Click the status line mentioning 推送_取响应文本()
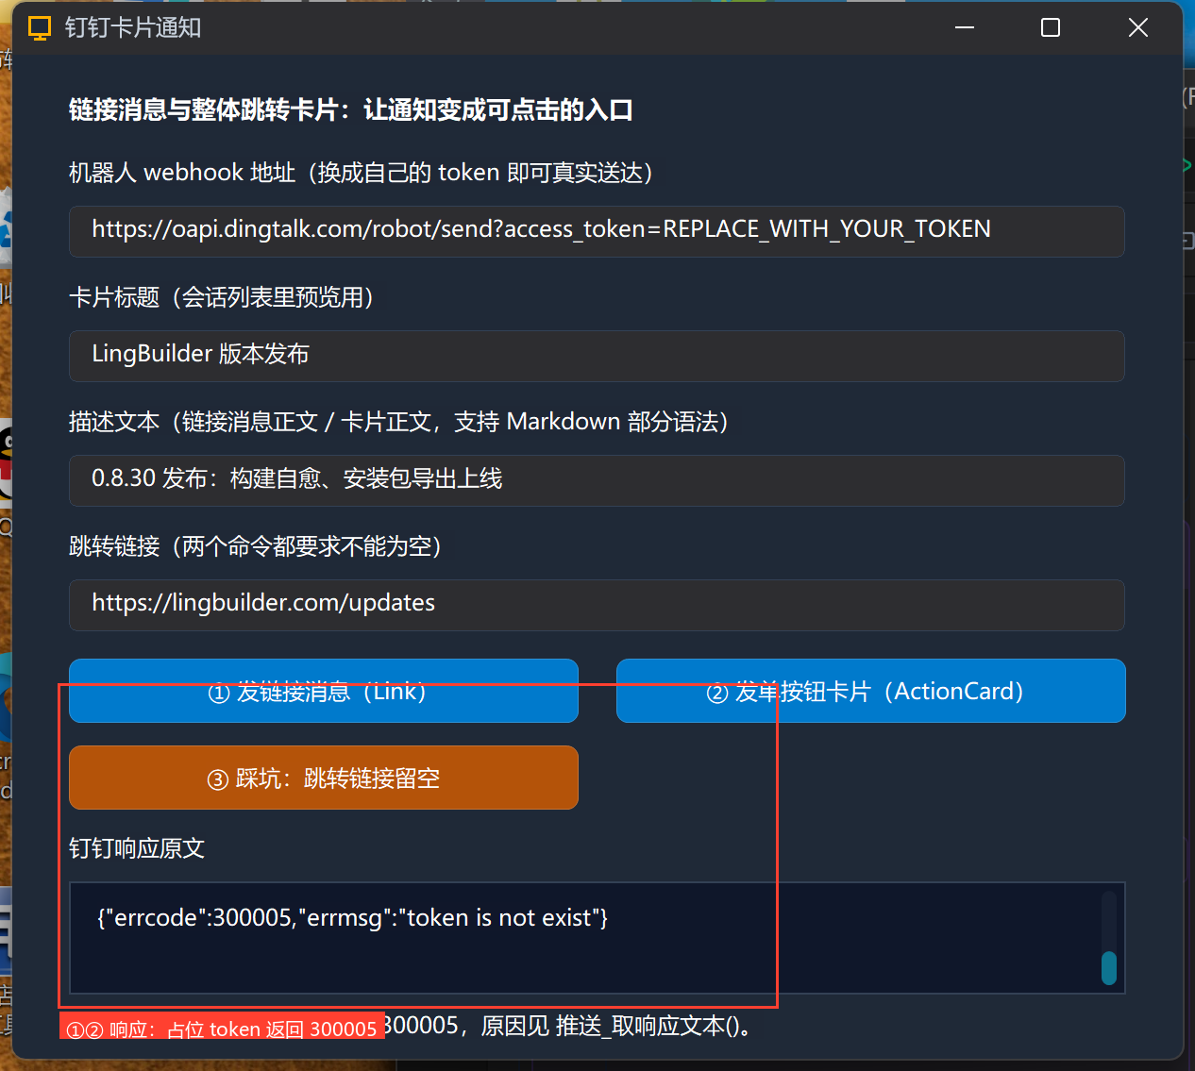The width and height of the screenshot is (1195, 1071). click(570, 1025)
